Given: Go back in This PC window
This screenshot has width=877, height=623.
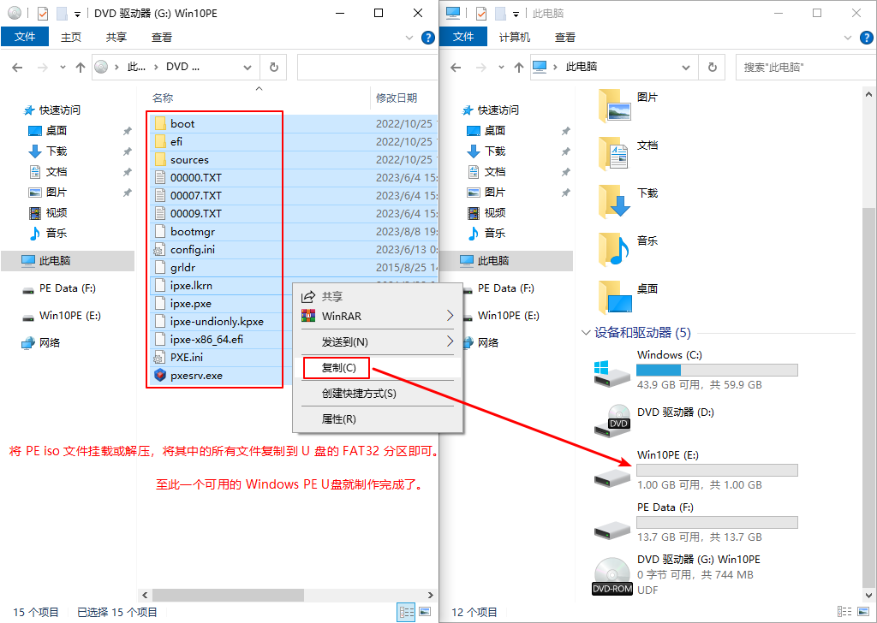Looking at the screenshot, I should [456, 68].
